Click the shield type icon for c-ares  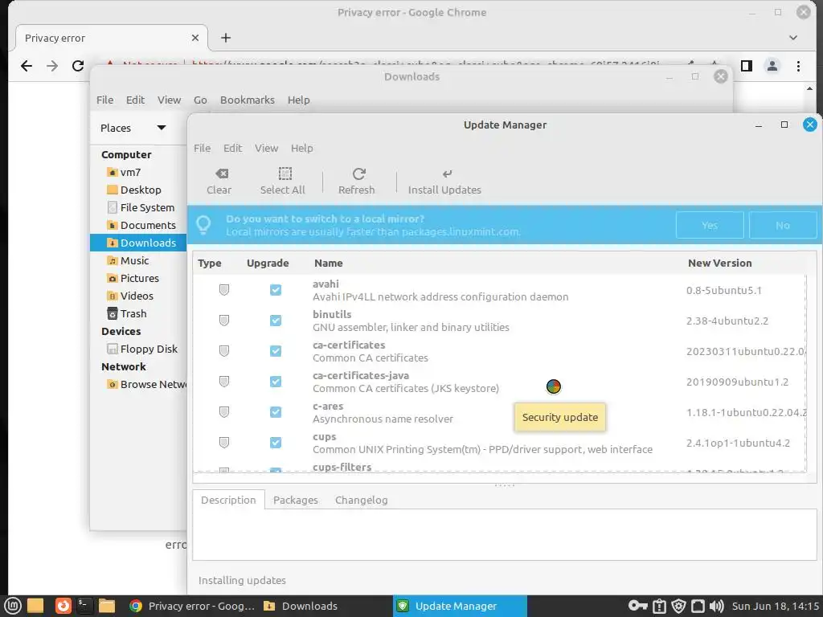pos(224,412)
